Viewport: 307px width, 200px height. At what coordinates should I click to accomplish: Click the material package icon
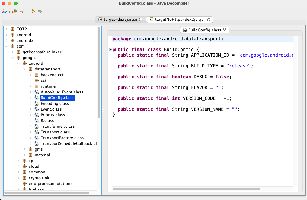[x=30, y=155]
